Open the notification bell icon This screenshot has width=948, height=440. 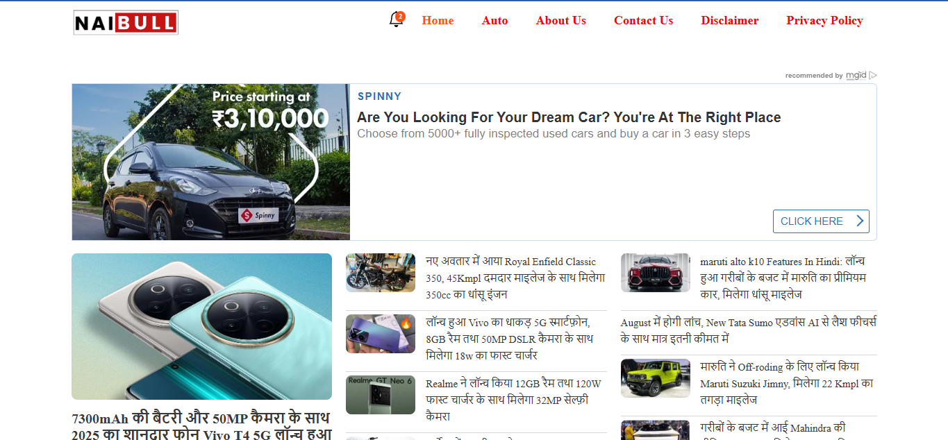tap(397, 20)
